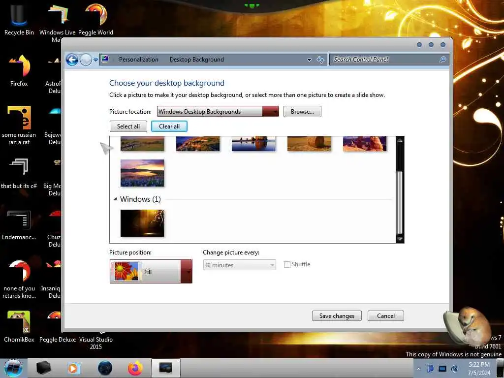Click the Action Center flag tray icon
This screenshot has height=378, width=504.
click(430, 369)
